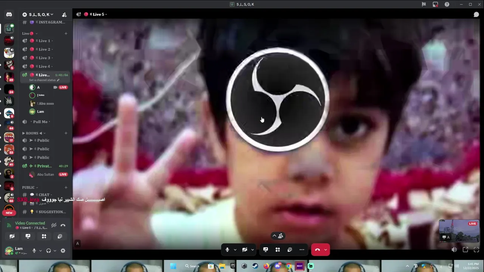Enter full screen for the stream
484x272 pixels.
[x=476, y=250]
